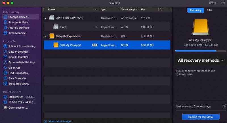Click the shield protection column icon
The width and height of the screenshot is (227, 123).
162,9
